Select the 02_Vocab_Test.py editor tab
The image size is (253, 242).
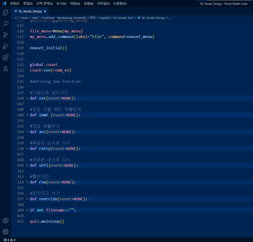pos(30,11)
